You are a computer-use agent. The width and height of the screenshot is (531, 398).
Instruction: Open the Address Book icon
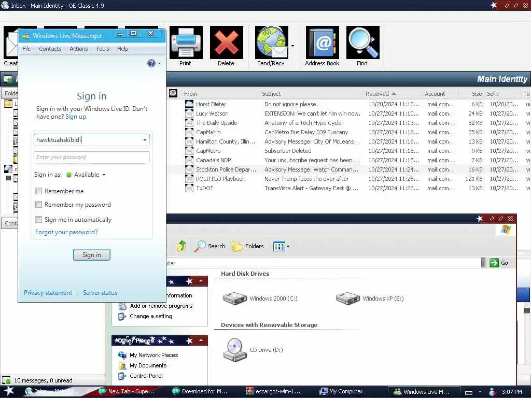[x=322, y=42]
